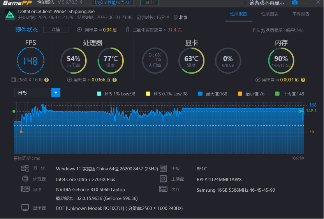The image size is (324, 219).
Task: Toggle FPS 0.1% Low yellow legend swatch
Action: point(148,94)
